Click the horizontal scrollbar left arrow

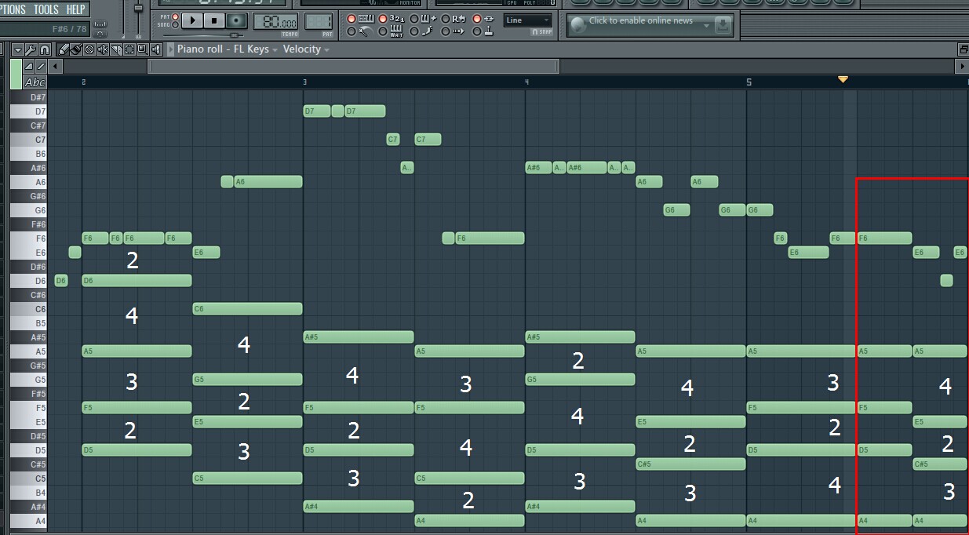(55, 66)
